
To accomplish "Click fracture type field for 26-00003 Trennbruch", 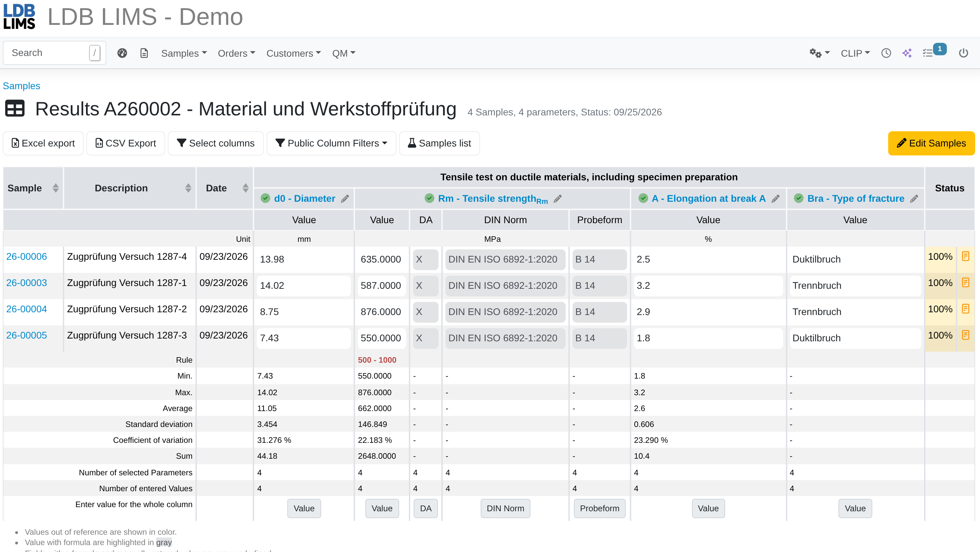I will 855,286.
